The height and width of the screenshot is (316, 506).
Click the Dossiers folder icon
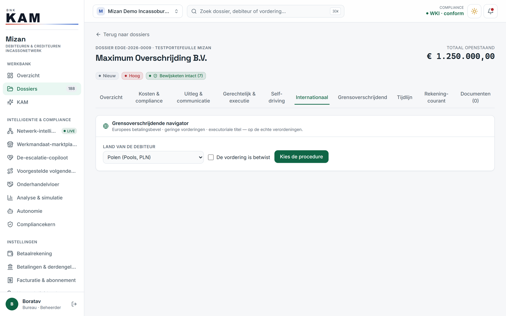[10, 89]
